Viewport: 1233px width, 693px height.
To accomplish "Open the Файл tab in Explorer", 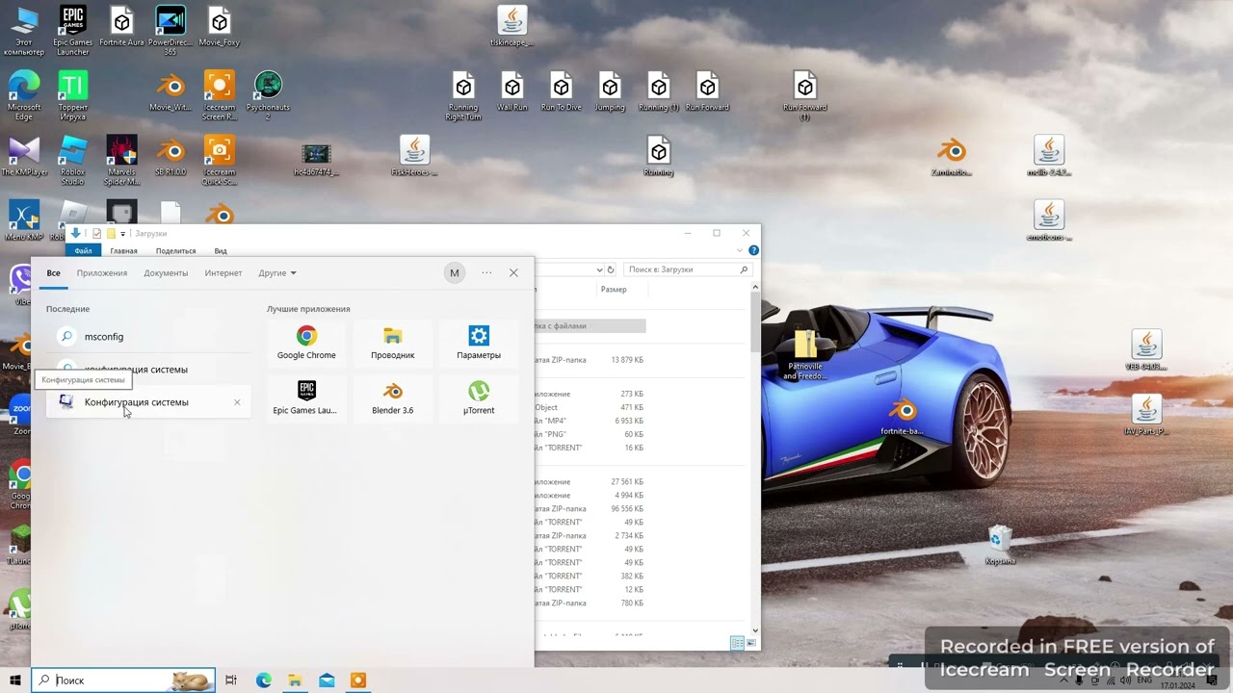I will coord(83,251).
